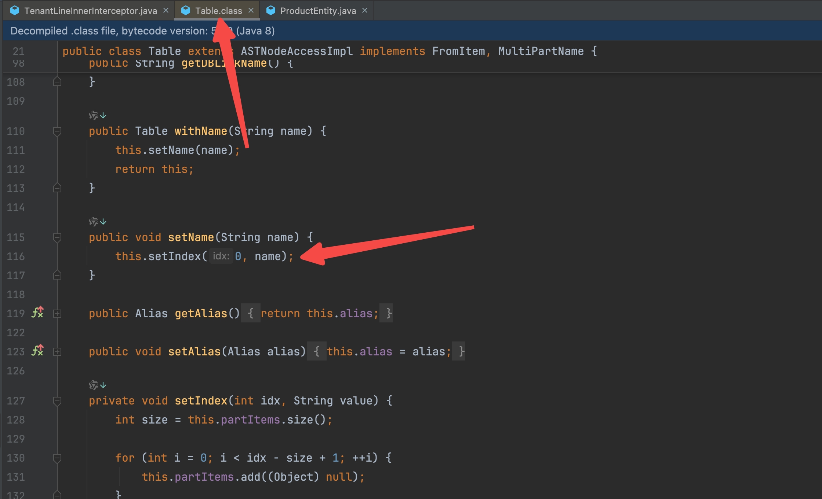The width and height of the screenshot is (822, 499).
Task: Click the override gutter icon beside setAlias
Action: (37, 351)
